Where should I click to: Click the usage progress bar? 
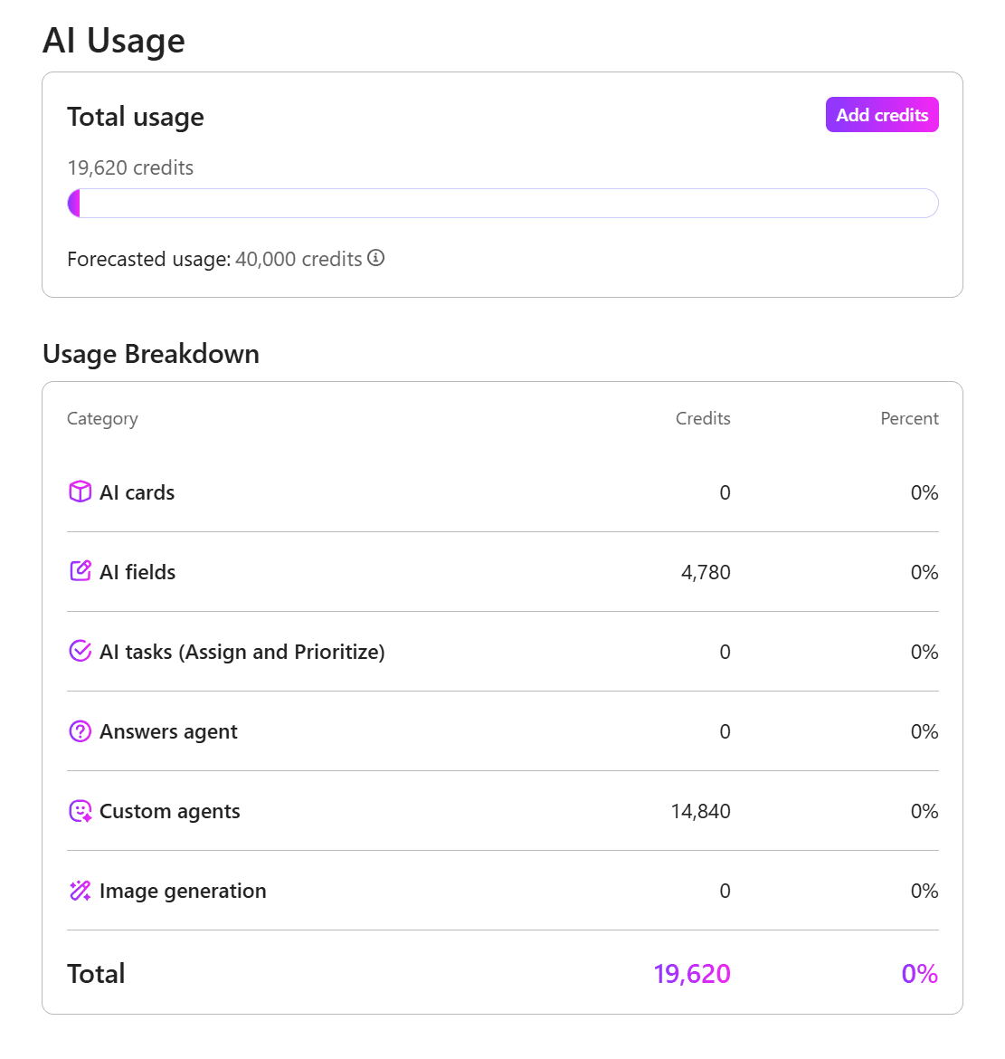(503, 203)
